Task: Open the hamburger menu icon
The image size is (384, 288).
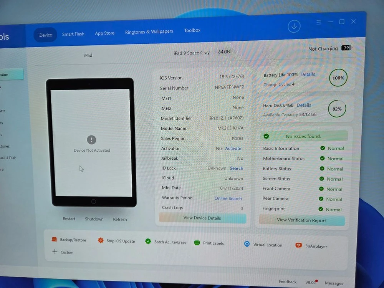Action: 319,22
